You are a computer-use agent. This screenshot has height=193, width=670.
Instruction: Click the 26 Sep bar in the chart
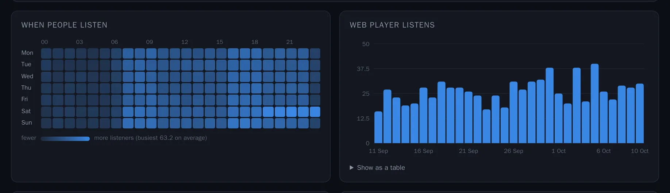pos(513,112)
